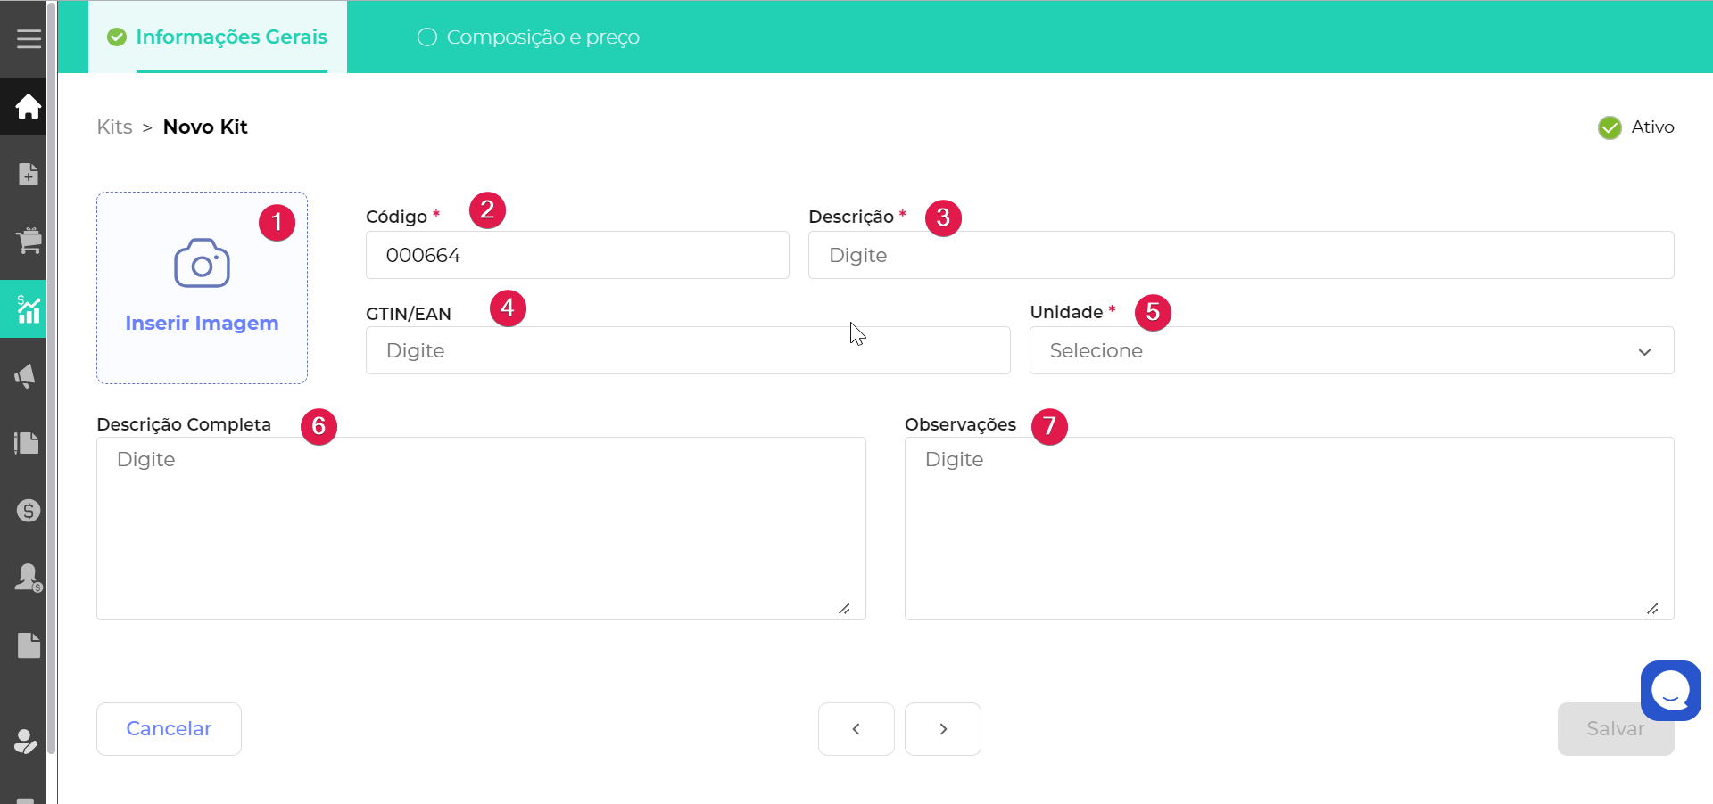
Task: Click the Kits breadcrumb link
Action: pyautogui.click(x=114, y=127)
